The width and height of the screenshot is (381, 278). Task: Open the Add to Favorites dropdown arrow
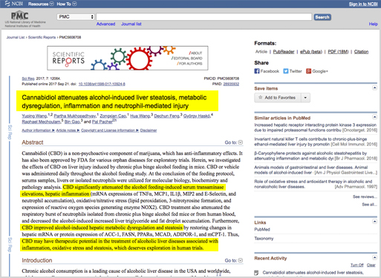coord(305,98)
